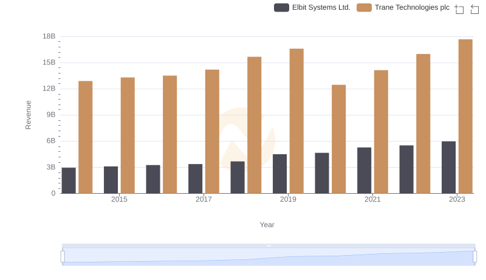Click the area zoom select icon
486x280 pixels.
pos(459,9)
